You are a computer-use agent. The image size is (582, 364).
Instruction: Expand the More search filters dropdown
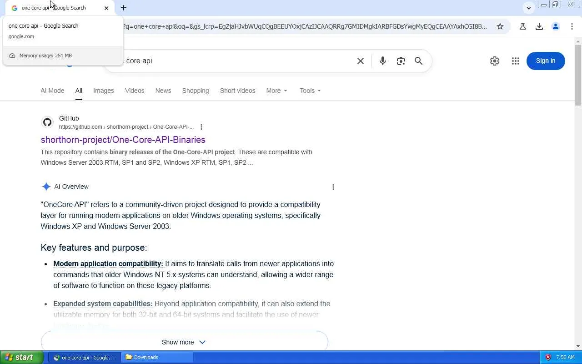pyautogui.click(x=277, y=91)
